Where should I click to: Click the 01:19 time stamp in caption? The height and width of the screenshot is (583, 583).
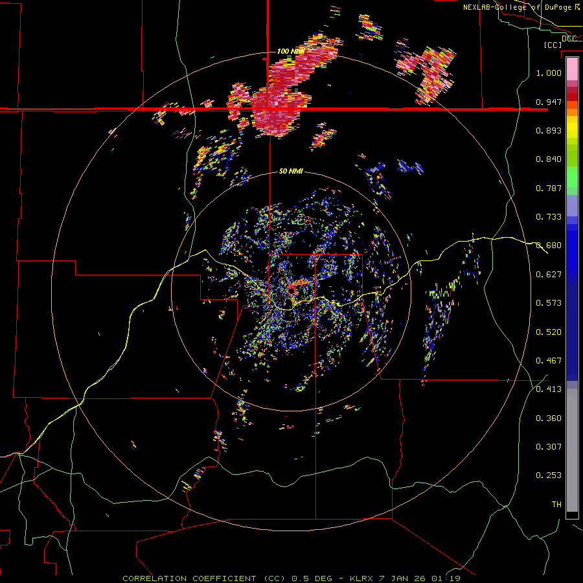pos(446,578)
